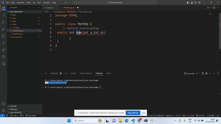
Task: Toggle the bottom panel visibility
Action: click(x=192, y=2)
